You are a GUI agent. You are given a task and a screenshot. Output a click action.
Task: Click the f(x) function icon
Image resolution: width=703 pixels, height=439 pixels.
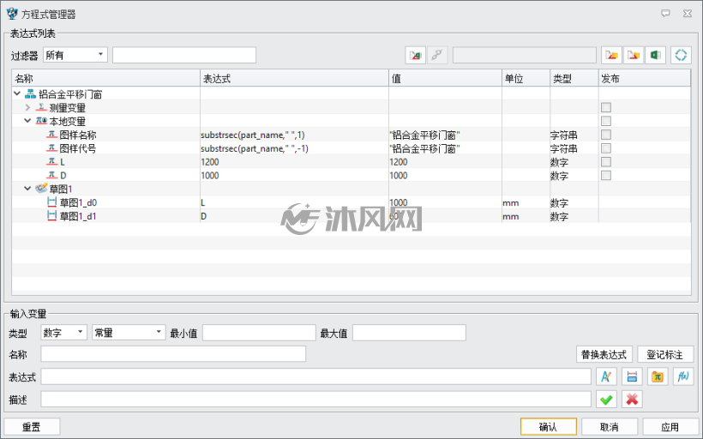coord(683,376)
